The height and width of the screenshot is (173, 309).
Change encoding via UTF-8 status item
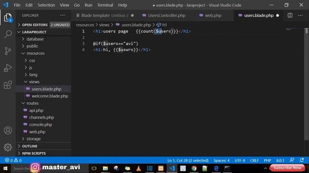pyautogui.click(x=240, y=160)
